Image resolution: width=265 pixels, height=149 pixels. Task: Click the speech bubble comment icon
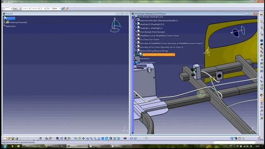tap(51, 139)
